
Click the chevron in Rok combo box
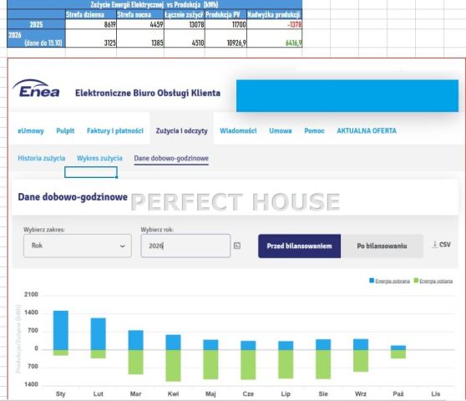tap(122, 246)
